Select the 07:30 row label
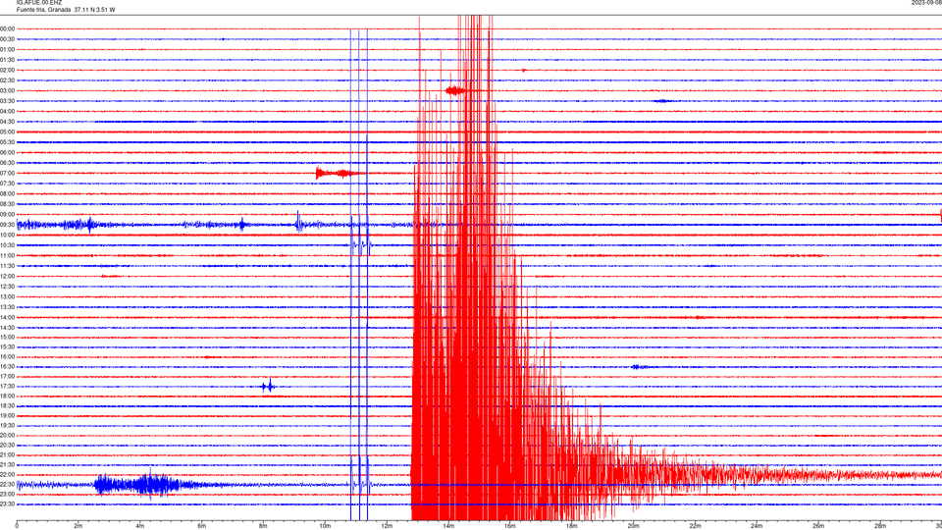 7,184
